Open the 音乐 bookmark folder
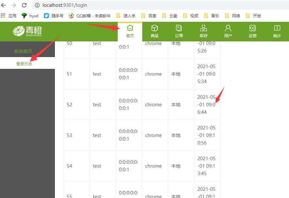This screenshot has width=289, height=198. pos(212,16)
